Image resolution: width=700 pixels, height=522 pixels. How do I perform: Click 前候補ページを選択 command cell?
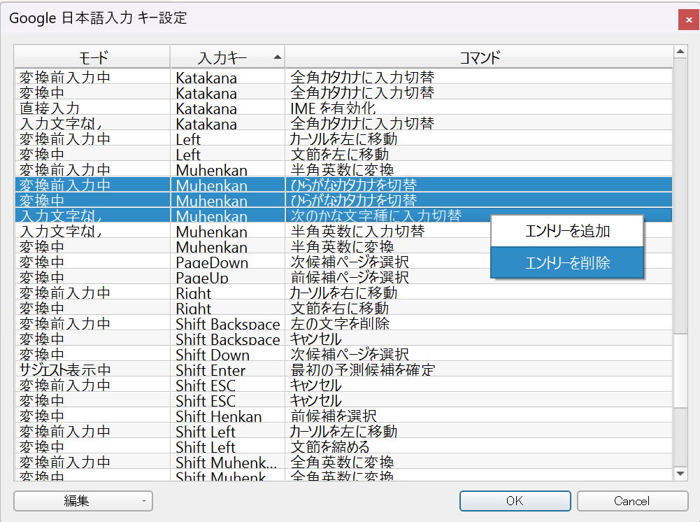point(478,277)
